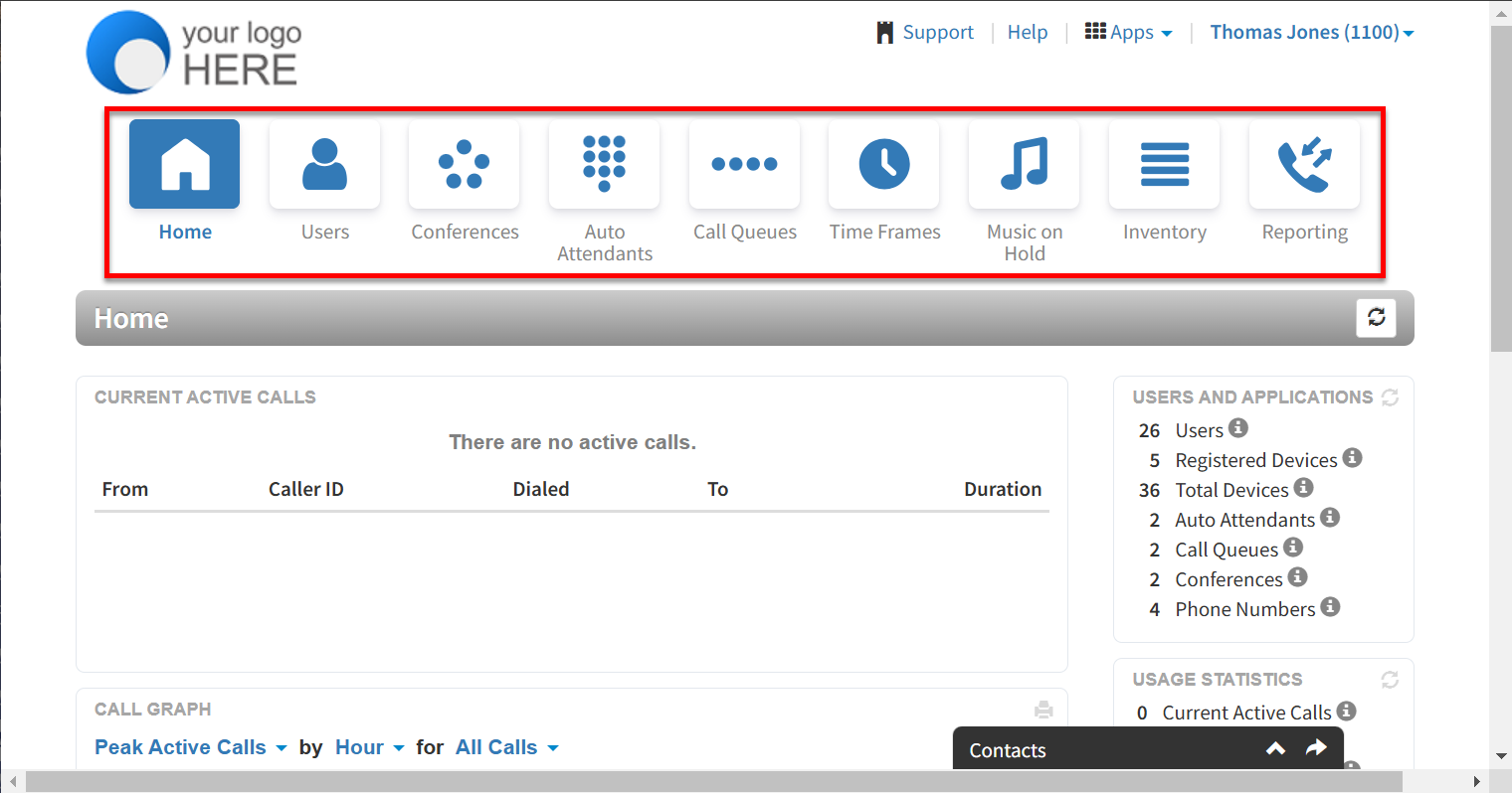Select the Call Queues icon
The image size is (1512, 793).
pyautogui.click(x=744, y=165)
